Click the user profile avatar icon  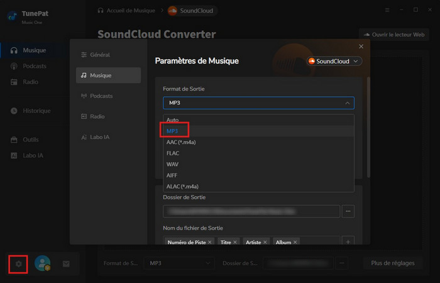point(43,264)
